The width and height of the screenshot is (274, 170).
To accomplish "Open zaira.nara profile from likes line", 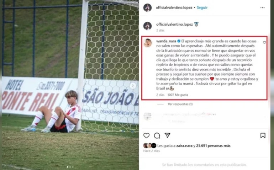I will pyautogui.click(x=184, y=146).
